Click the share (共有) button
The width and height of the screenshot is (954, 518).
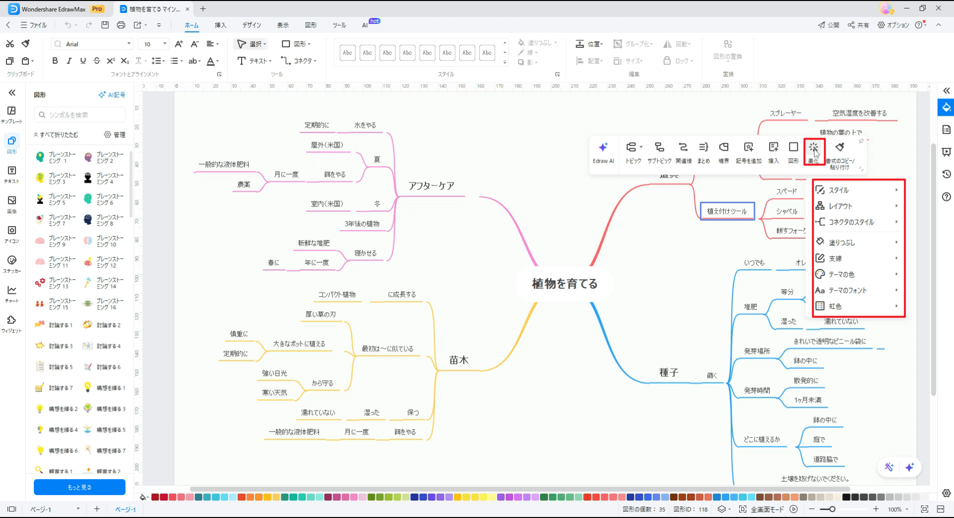point(859,25)
